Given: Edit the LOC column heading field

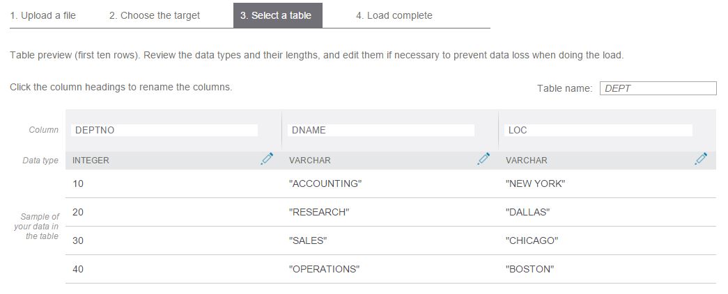Looking at the screenshot, I should pos(598,130).
